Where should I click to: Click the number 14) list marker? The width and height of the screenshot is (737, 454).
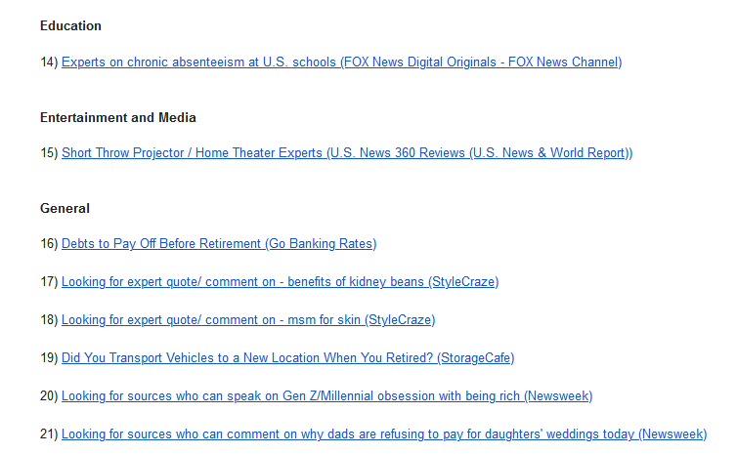pyautogui.click(x=49, y=62)
